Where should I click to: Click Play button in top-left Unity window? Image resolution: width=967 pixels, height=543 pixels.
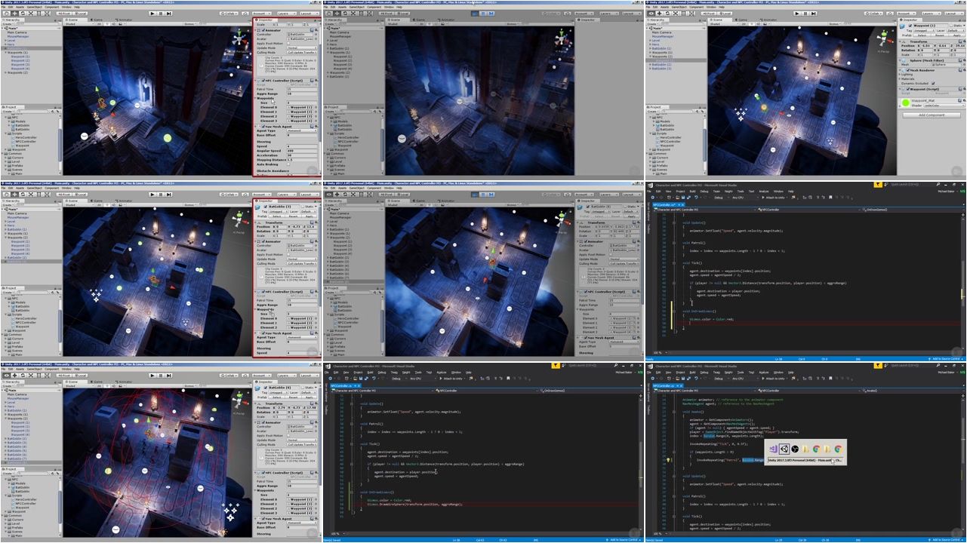tap(152, 14)
